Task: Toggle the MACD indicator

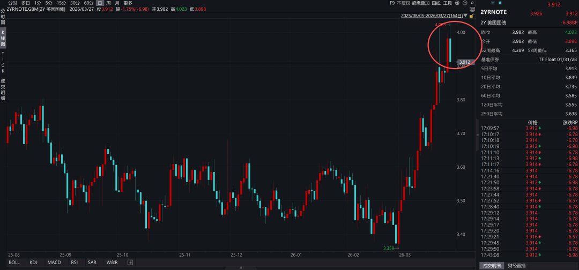Action: 54,262
